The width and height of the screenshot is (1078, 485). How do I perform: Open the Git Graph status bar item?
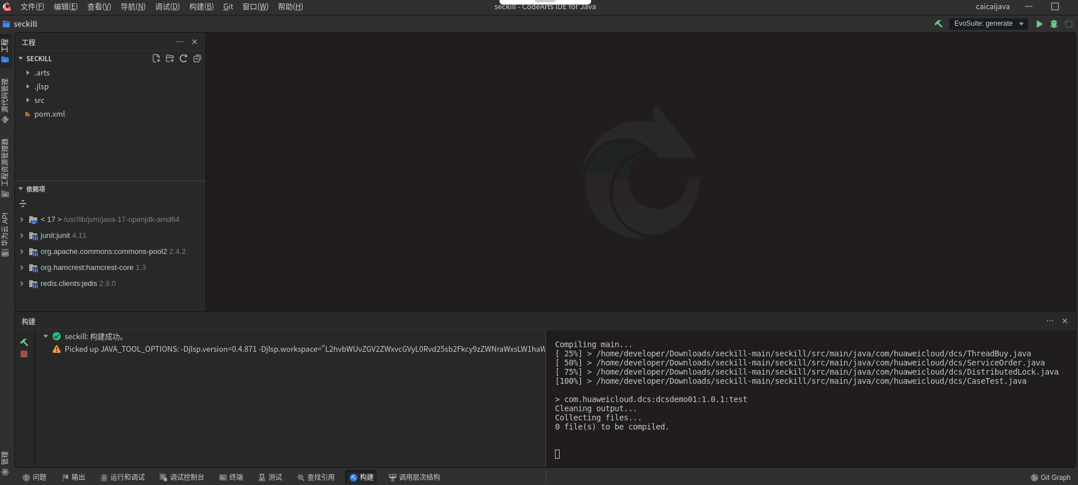(x=1051, y=478)
